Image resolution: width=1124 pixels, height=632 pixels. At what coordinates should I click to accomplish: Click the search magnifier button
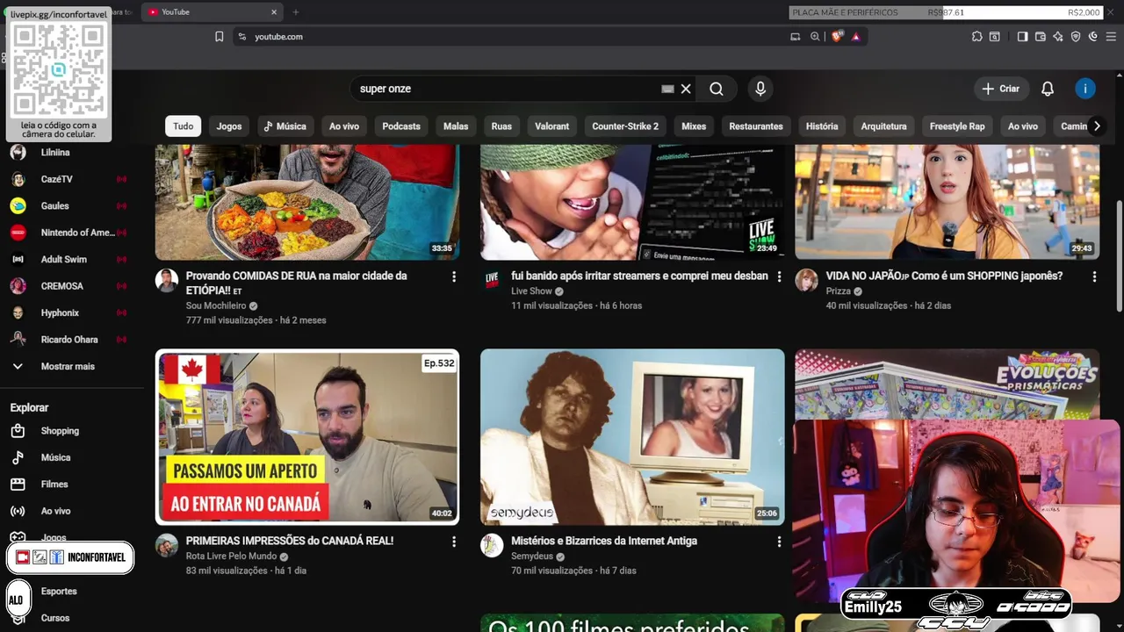click(x=717, y=89)
